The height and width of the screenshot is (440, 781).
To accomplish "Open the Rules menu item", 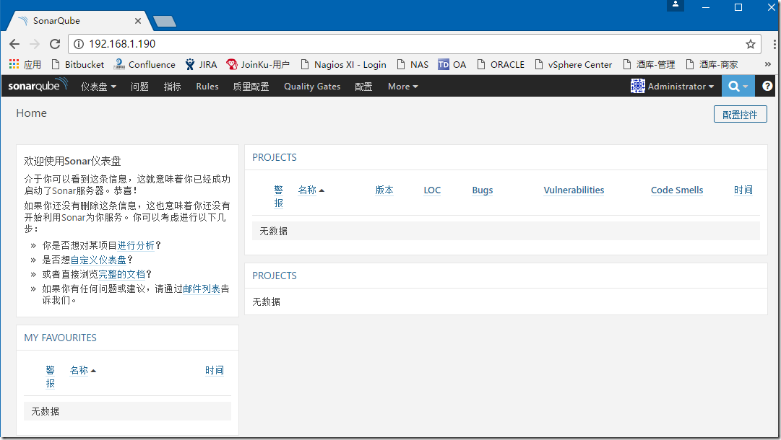I will click(207, 87).
